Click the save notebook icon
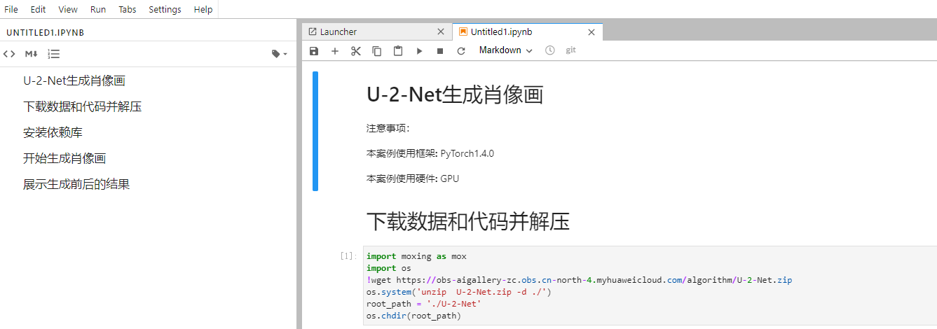Screen dimensions: 937x329 pos(314,51)
